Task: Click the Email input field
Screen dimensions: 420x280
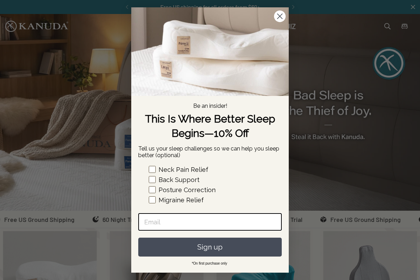Action: pos(210,222)
